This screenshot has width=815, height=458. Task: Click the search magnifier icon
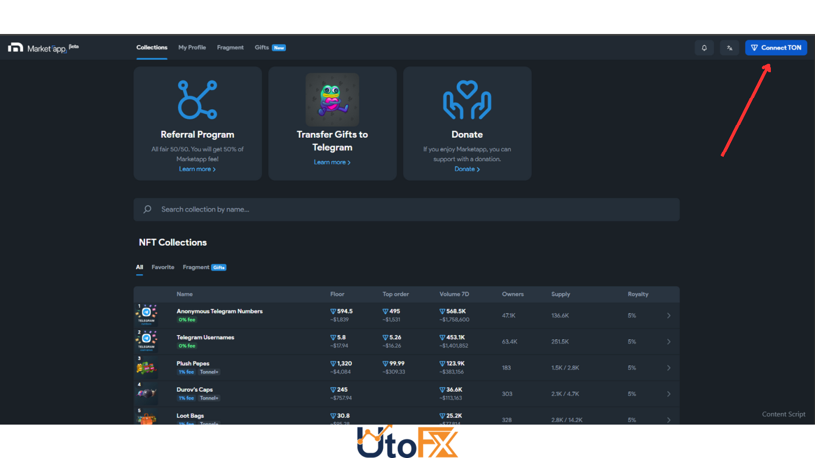pos(147,209)
